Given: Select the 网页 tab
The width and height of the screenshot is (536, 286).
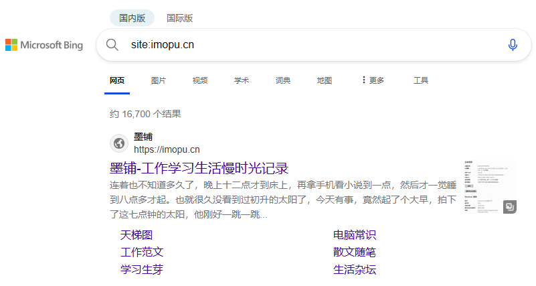Looking at the screenshot, I should 117,81.
